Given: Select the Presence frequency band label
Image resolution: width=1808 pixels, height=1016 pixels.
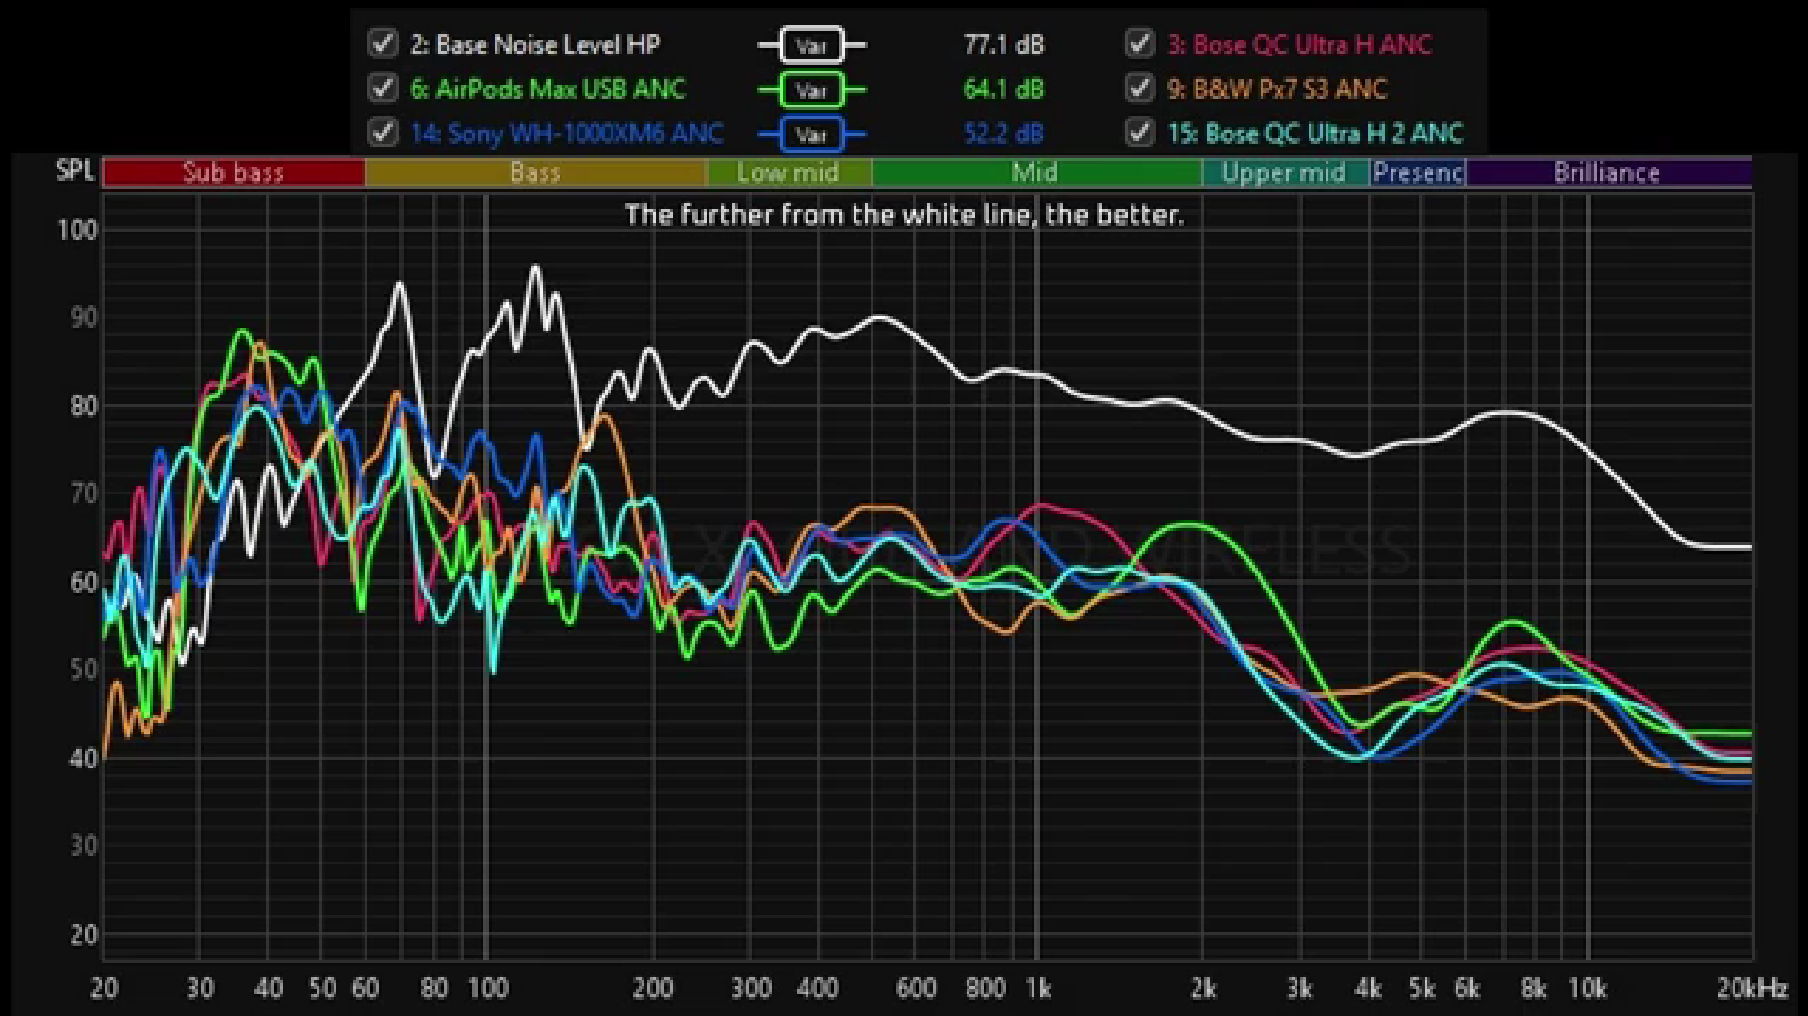Looking at the screenshot, I should pos(1418,172).
